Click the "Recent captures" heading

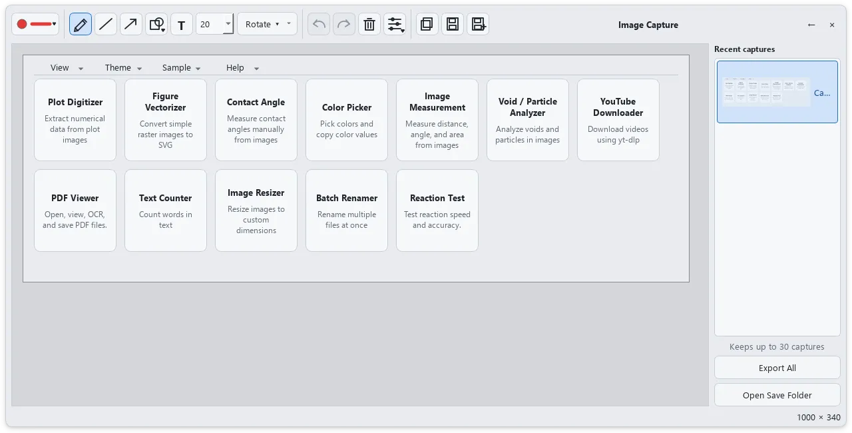coord(745,49)
